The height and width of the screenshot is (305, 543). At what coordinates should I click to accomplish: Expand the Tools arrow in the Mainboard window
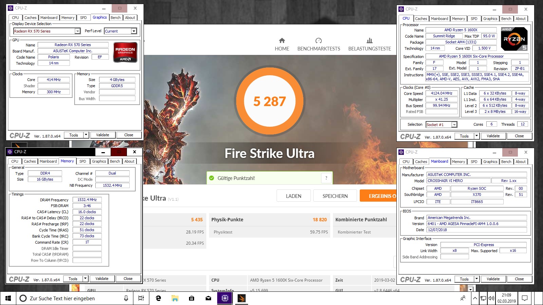click(476, 279)
